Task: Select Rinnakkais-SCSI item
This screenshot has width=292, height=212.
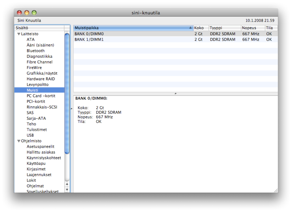Action: pyautogui.click(x=42, y=107)
